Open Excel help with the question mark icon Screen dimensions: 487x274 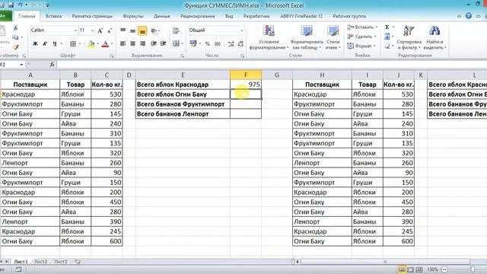[x=469, y=16]
